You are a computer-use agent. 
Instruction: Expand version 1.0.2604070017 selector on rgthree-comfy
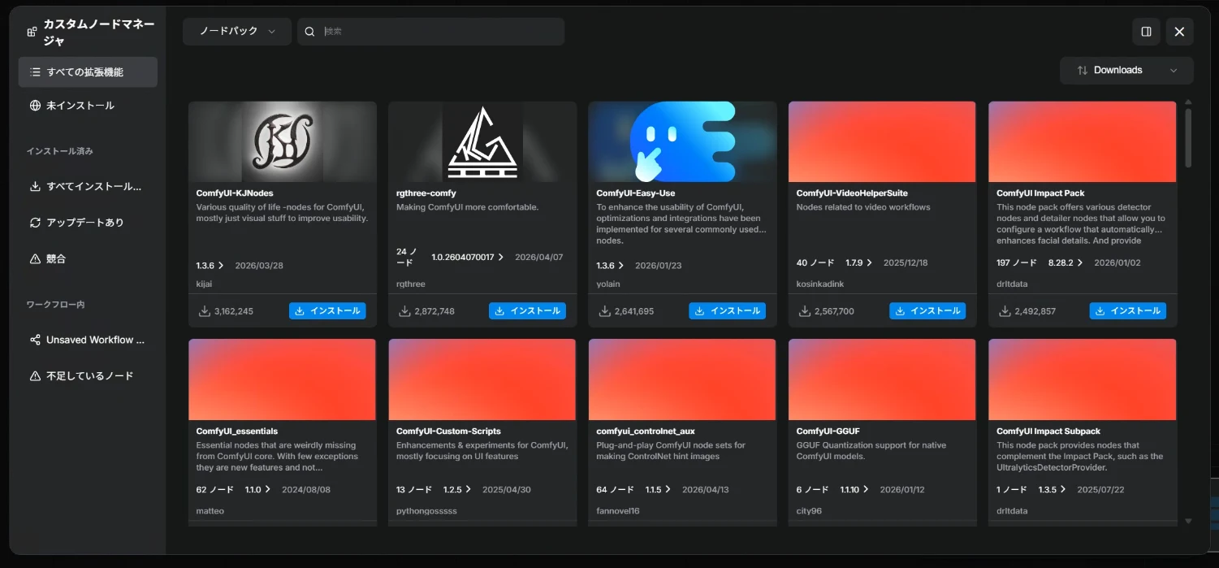click(x=467, y=257)
